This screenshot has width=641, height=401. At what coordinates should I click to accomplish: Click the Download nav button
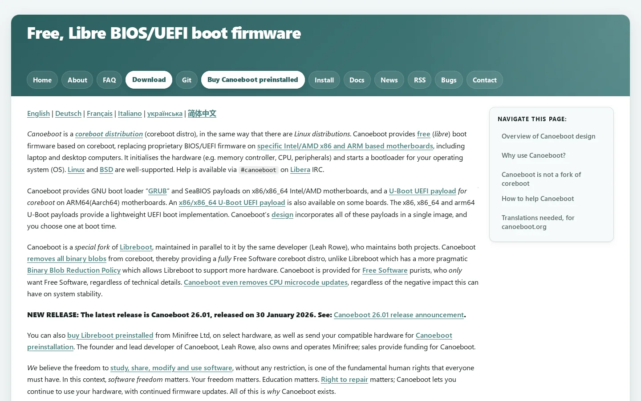[x=149, y=80]
